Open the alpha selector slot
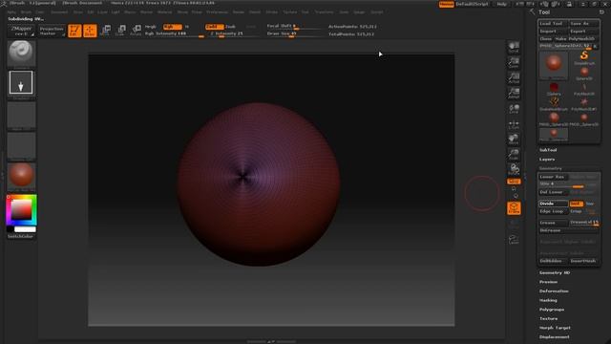Screen dimensions: 611x344 pyautogui.click(x=21, y=116)
